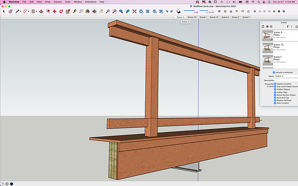This screenshot has width=298, height=186.
Task: Switch to Scene 7 tab
Action: coord(246,17)
